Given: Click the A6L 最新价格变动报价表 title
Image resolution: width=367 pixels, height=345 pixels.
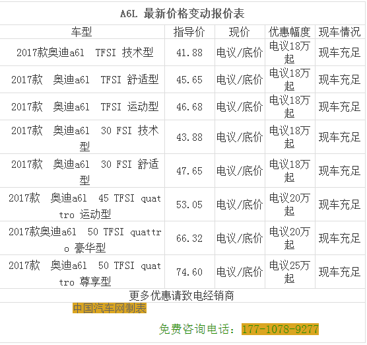Looking at the screenshot, I should [182, 13].
